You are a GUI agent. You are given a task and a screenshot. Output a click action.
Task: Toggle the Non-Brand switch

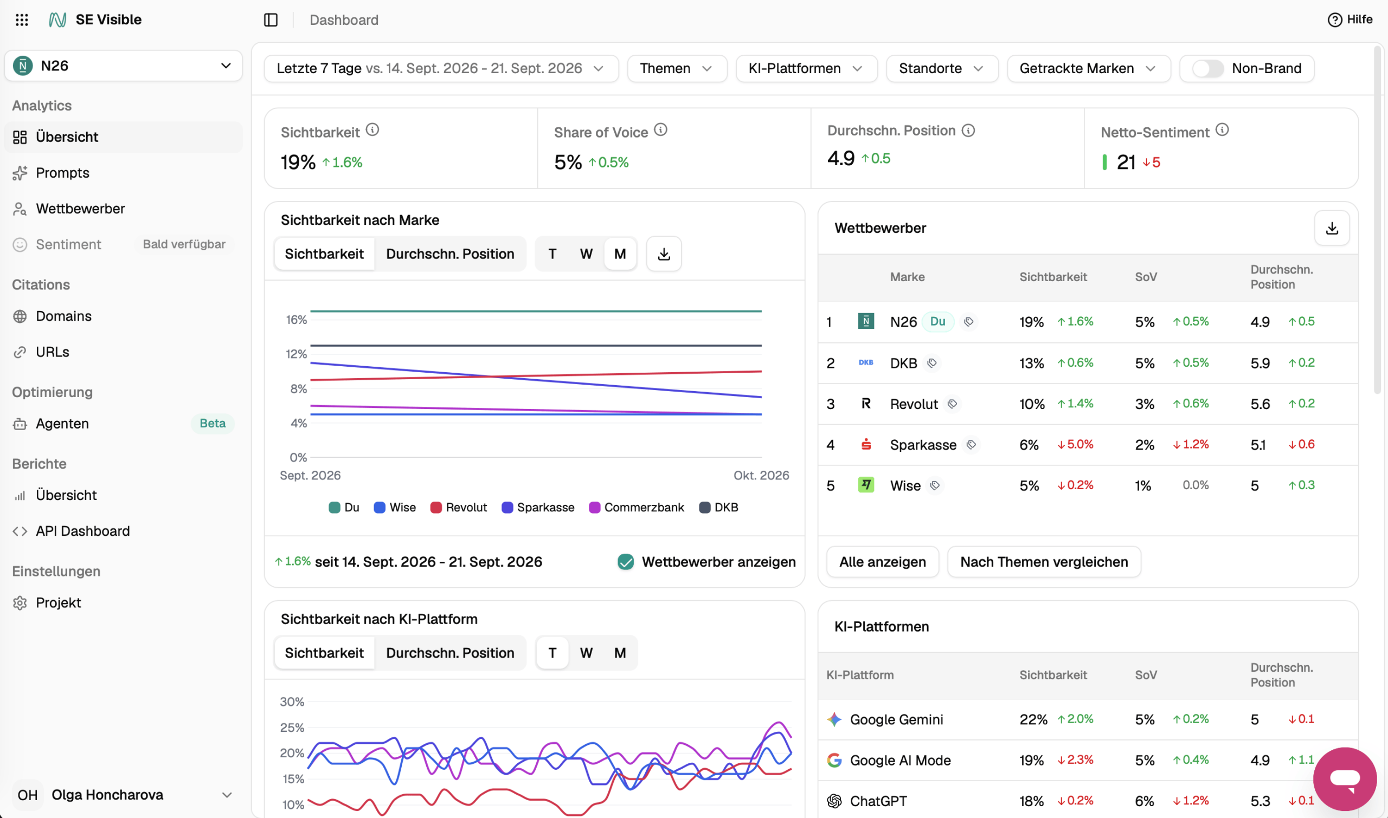coord(1207,68)
